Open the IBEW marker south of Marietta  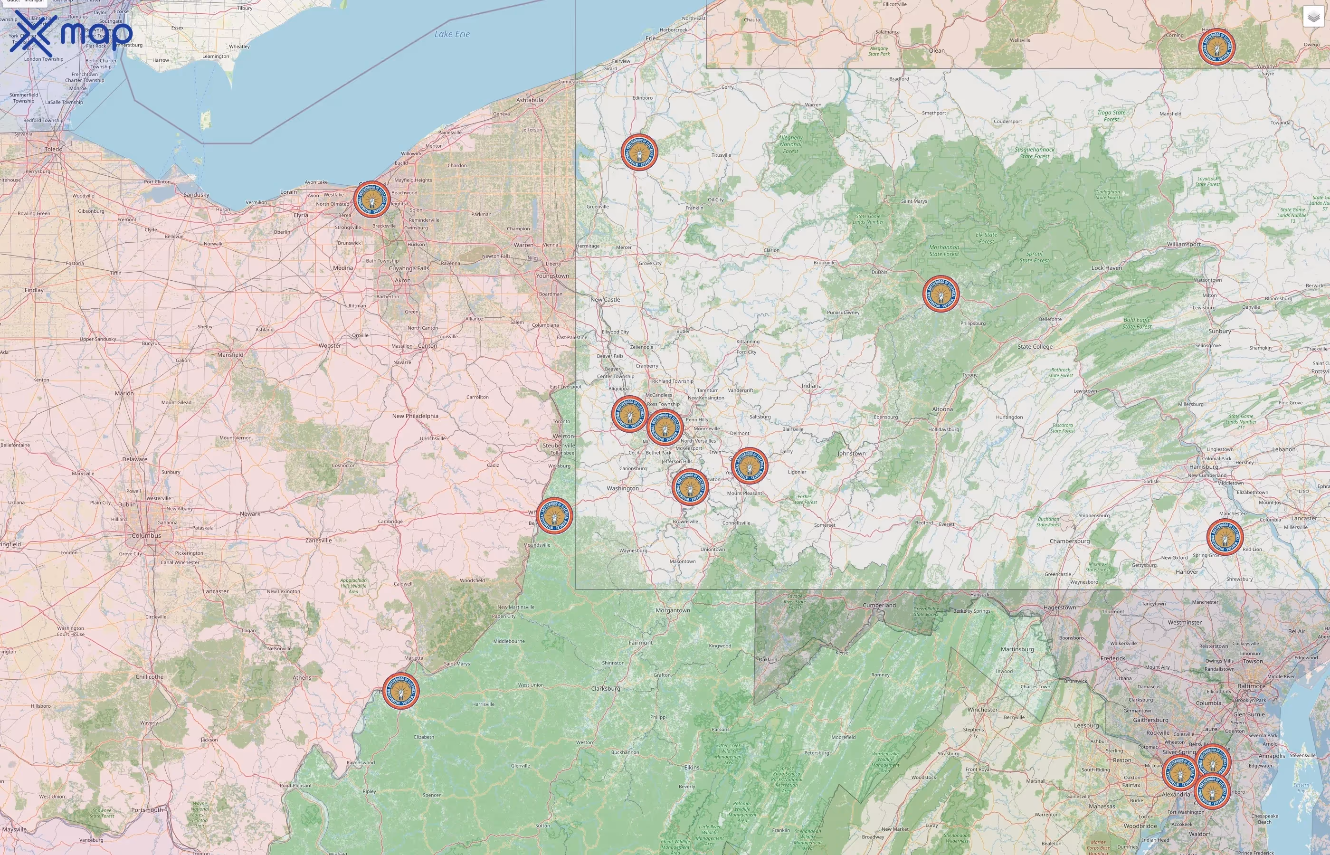pos(401,691)
